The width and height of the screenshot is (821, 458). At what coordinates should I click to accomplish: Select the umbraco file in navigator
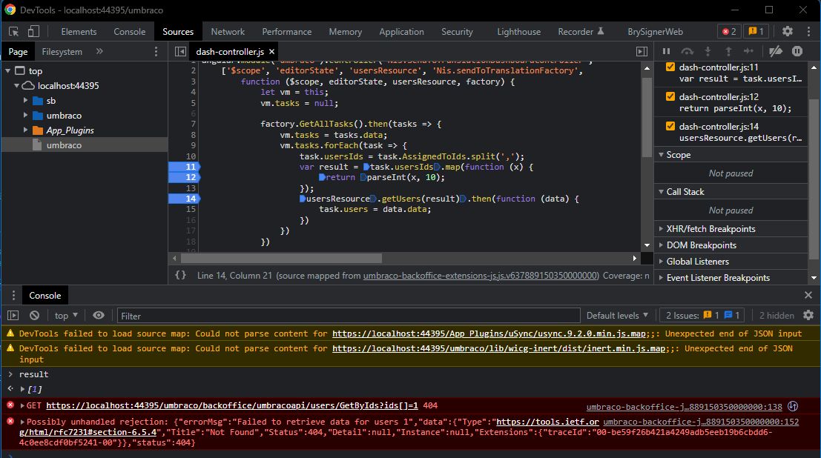pos(85,145)
